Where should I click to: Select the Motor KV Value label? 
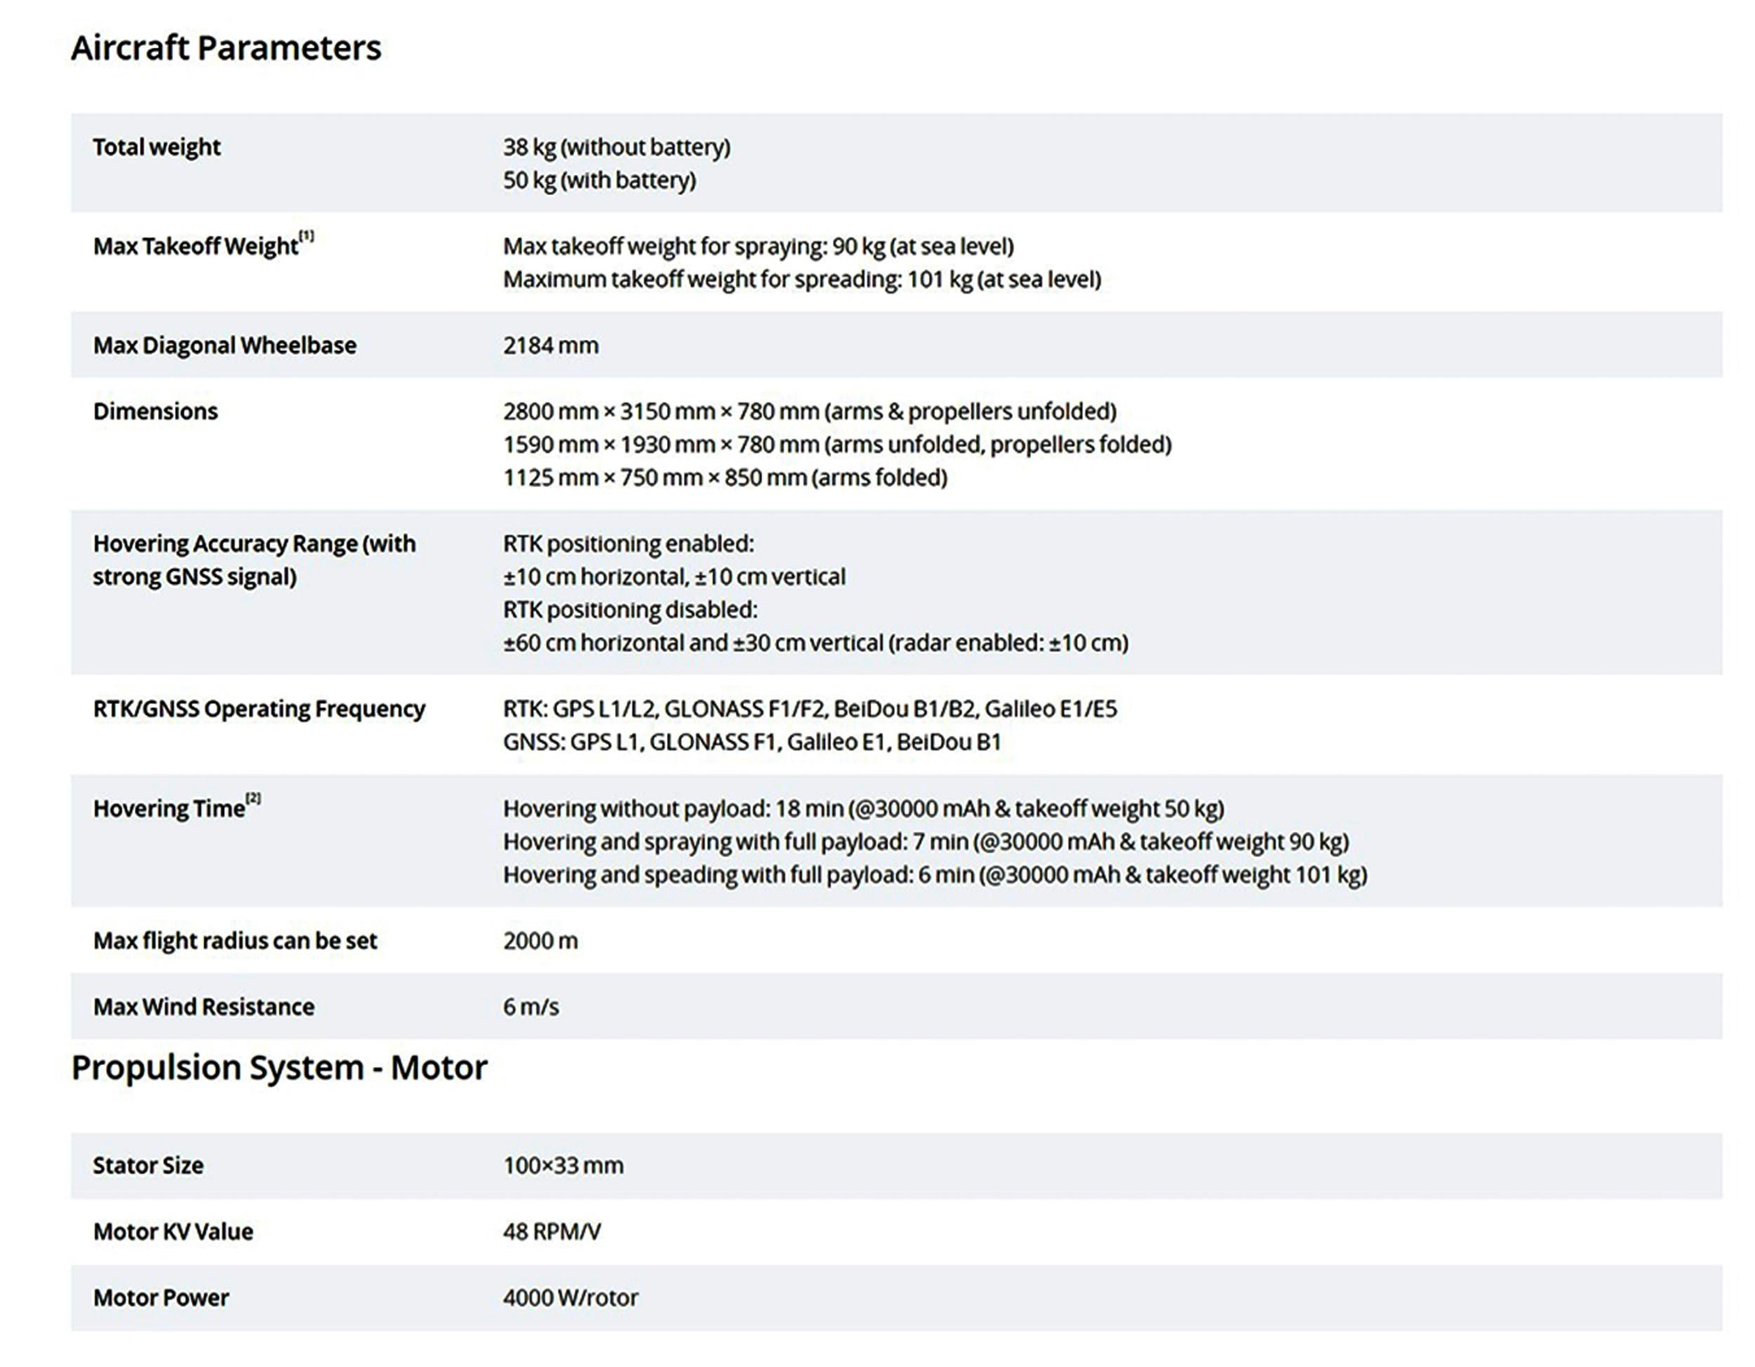(x=173, y=1232)
